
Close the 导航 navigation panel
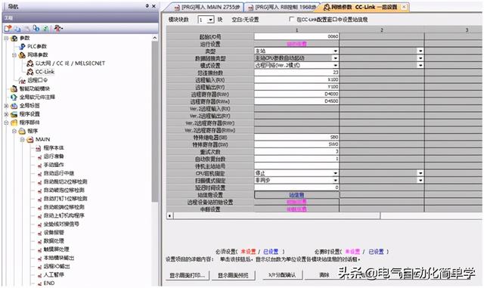(x=154, y=6)
